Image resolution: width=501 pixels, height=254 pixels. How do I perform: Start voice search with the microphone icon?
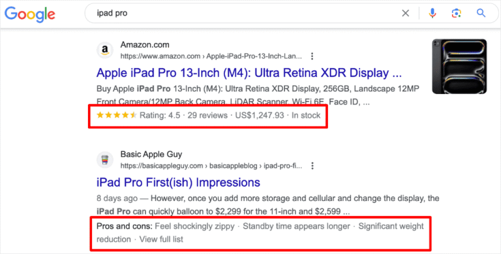433,13
